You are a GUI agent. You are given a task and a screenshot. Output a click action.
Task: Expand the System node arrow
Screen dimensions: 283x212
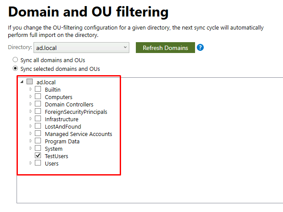click(30, 149)
